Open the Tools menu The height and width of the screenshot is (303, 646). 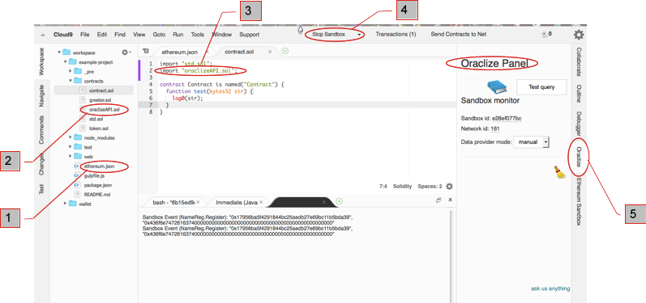pyautogui.click(x=197, y=35)
